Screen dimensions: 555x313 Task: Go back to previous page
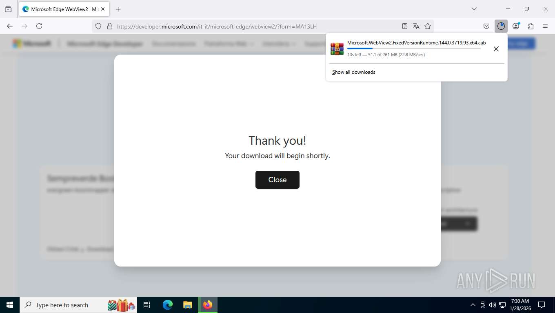click(x=10, y=26)
